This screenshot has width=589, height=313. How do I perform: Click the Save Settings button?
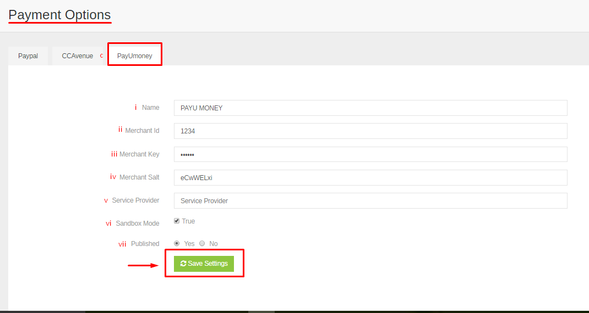point(204,264)
